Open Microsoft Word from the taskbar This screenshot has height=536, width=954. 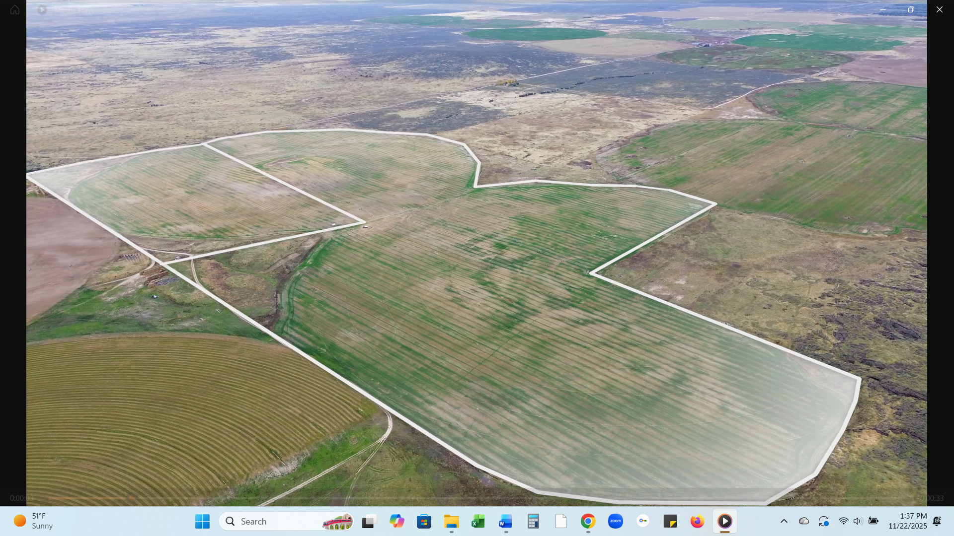pyautogui.click(x=505, y=521)
